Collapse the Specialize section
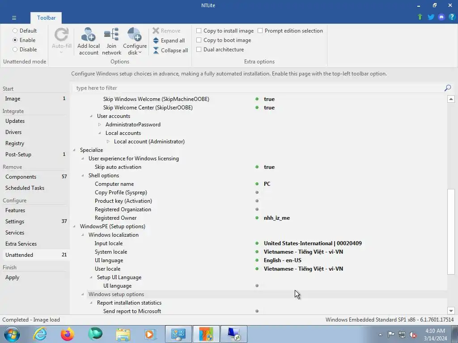Screen dimensions: 458x343 [74, 150]
